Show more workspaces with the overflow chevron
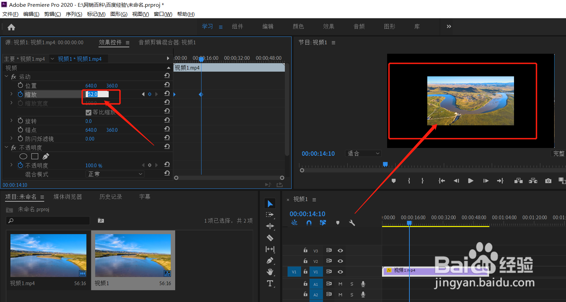Screen dimensions: 566x302 (x=449, y=26)
